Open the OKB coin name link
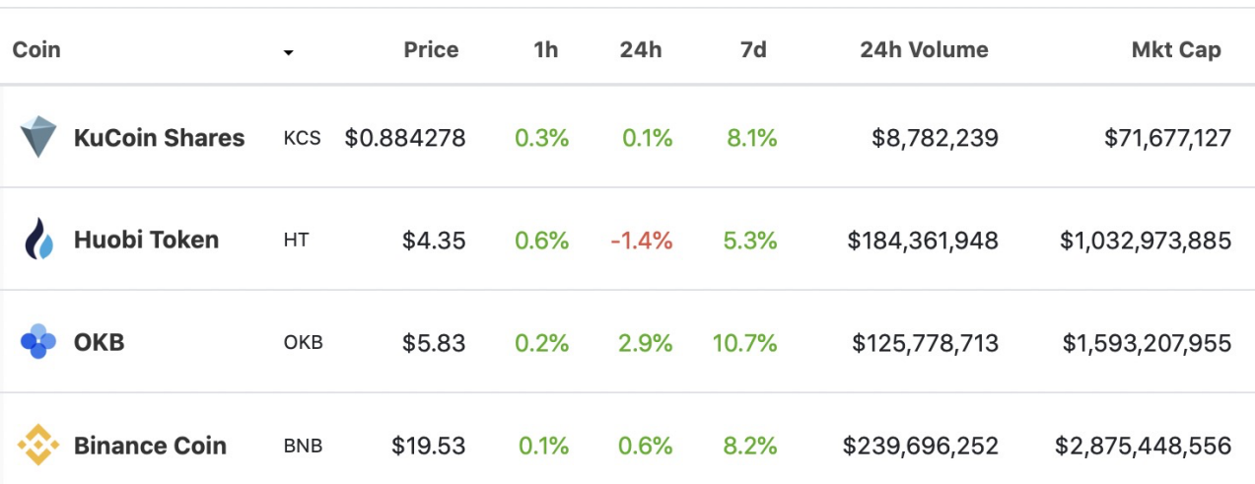Screen dimensions: 1255x484 (x=99, y=343)
